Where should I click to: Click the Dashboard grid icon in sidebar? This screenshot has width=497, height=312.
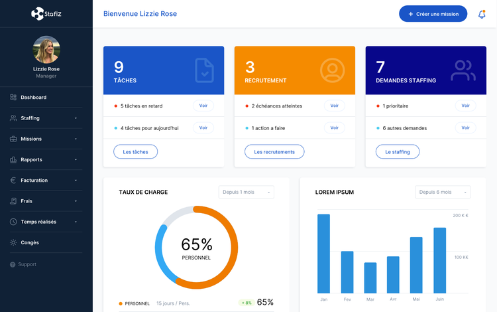click(13, 98)
